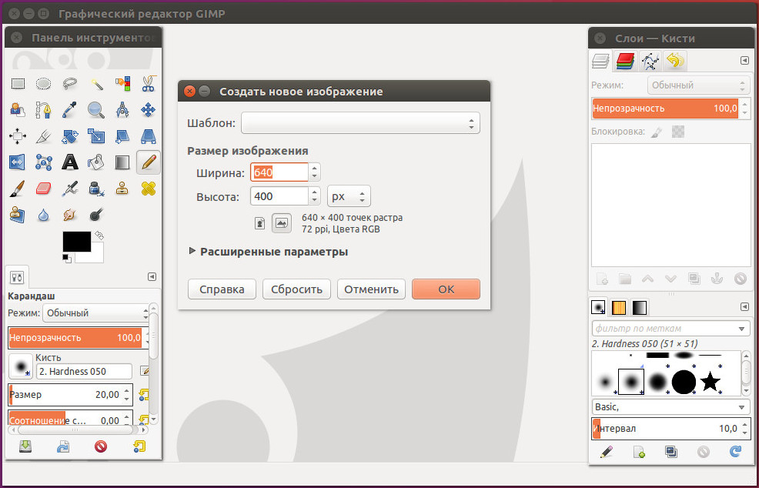Select the Perspective tool
The image size is (759, 488).
point(148,136)
